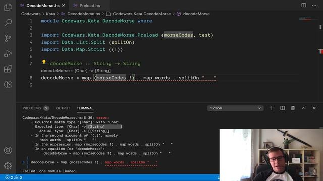Click 'Data.Map.Strict' on line 5
The height and width of the screenshot is (181, 323).
point(83,49)
